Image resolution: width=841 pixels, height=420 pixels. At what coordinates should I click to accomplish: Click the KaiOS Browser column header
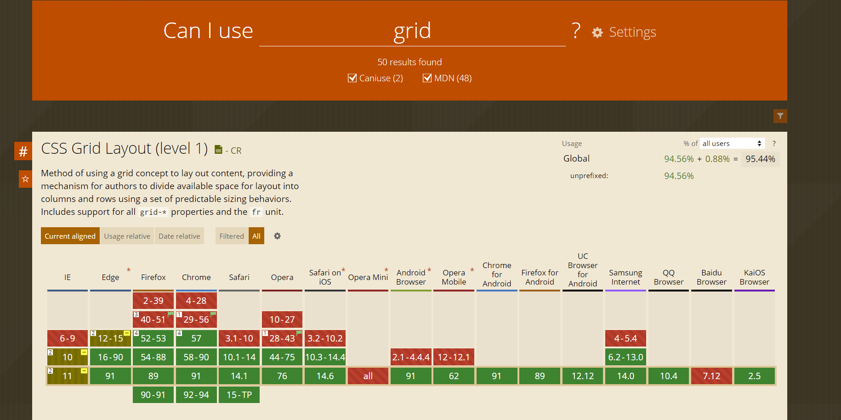pyautogui.click(x=754, y=277)
